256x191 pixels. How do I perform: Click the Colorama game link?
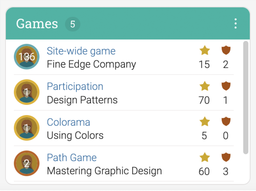coord(68,122)
